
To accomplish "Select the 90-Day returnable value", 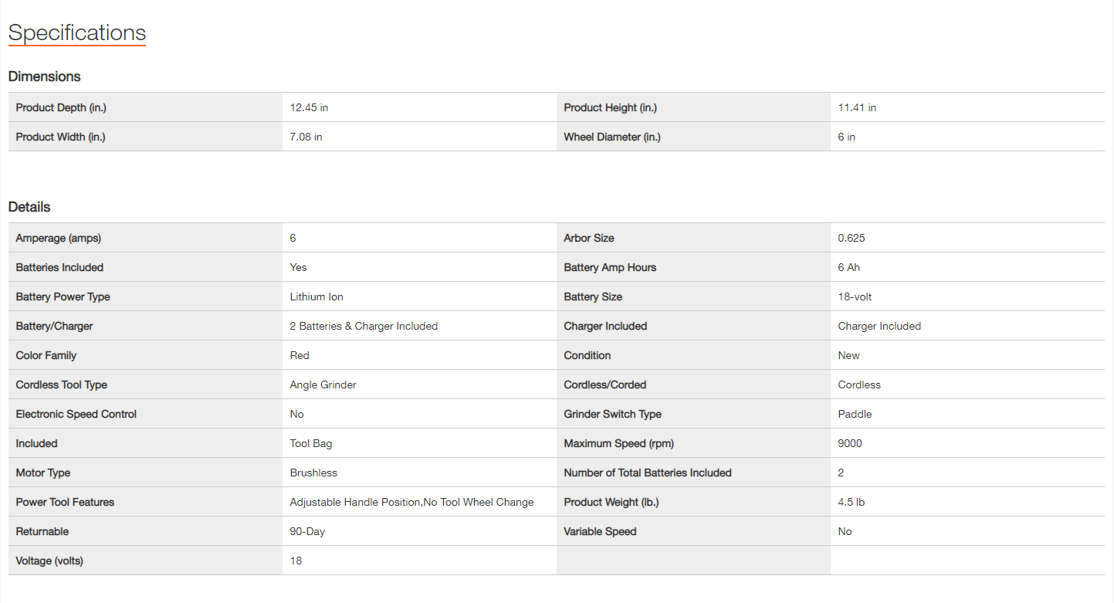I will (307, 531).
